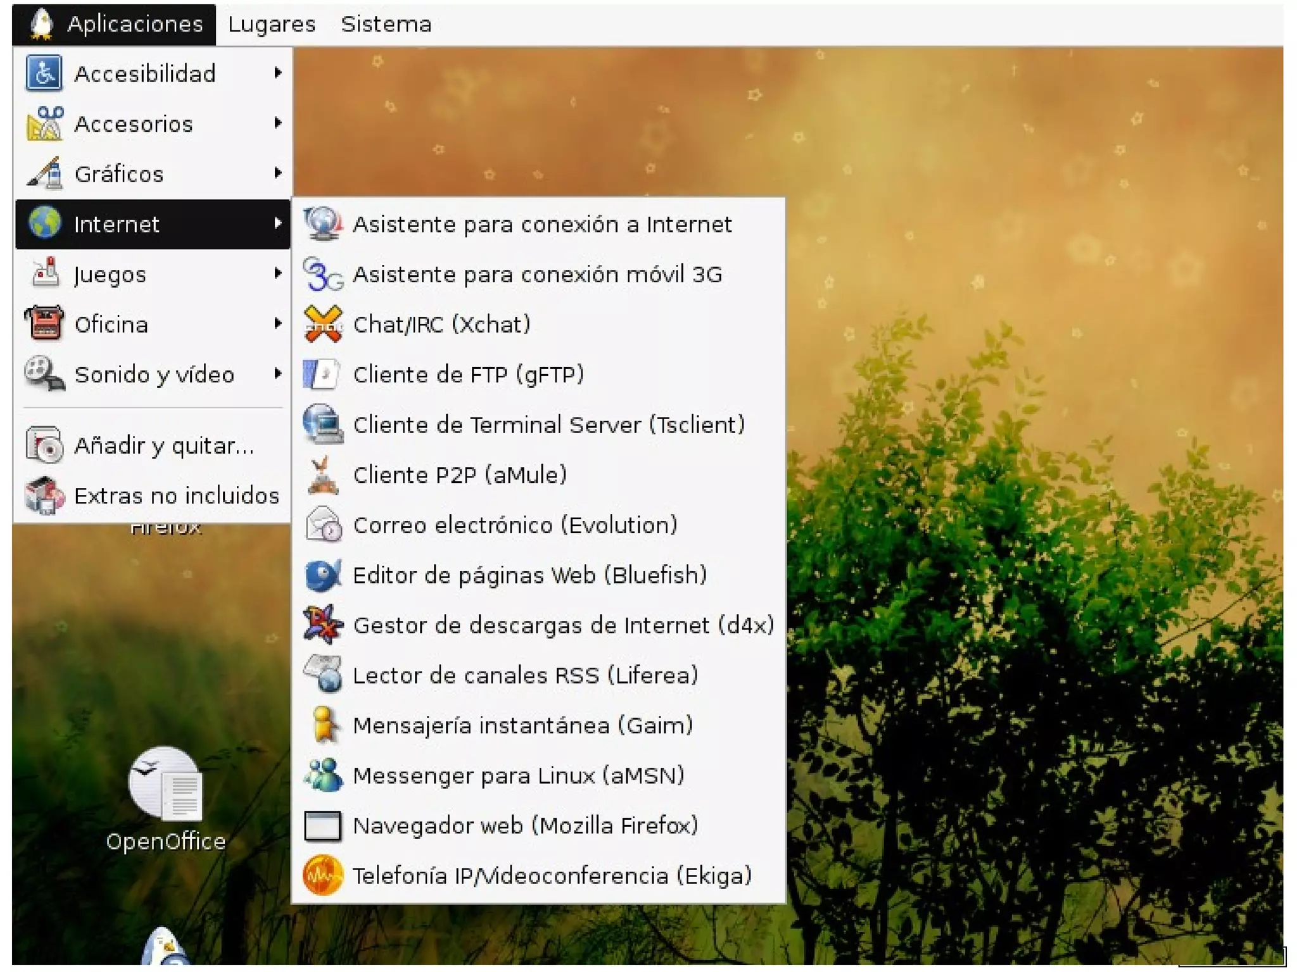This screenshot has width=1297, height=972.
Task: Click the Evolution email envelope icon
Action: [x=322, y=525]
